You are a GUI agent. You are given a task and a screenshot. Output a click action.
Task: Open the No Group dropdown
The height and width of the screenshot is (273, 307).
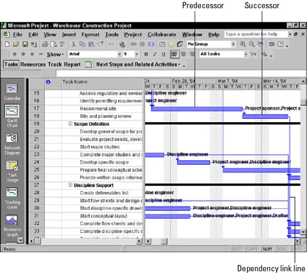233,44
